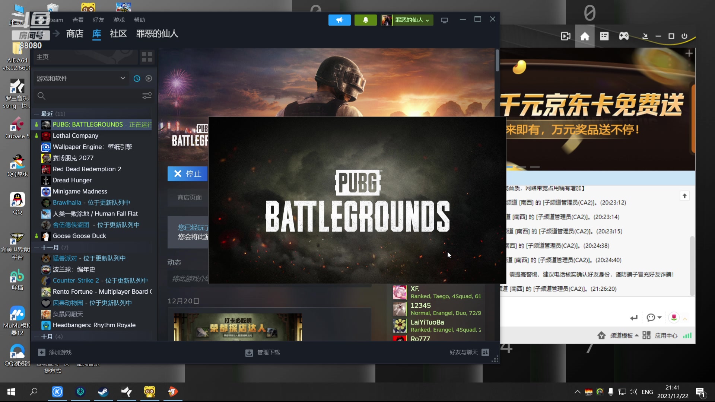The height and width of the screenshot is (402, 715).
Task: Open the 商店 tab
Action: coord(74,34)
